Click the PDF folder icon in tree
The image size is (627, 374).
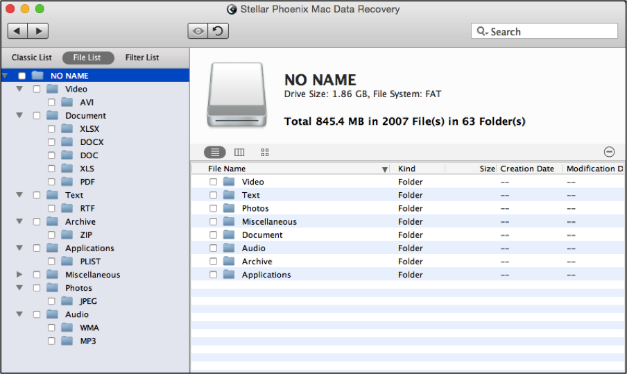(67, 182)
